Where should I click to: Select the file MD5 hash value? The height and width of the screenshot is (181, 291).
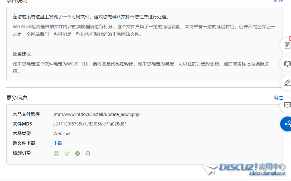coord(90,124)
